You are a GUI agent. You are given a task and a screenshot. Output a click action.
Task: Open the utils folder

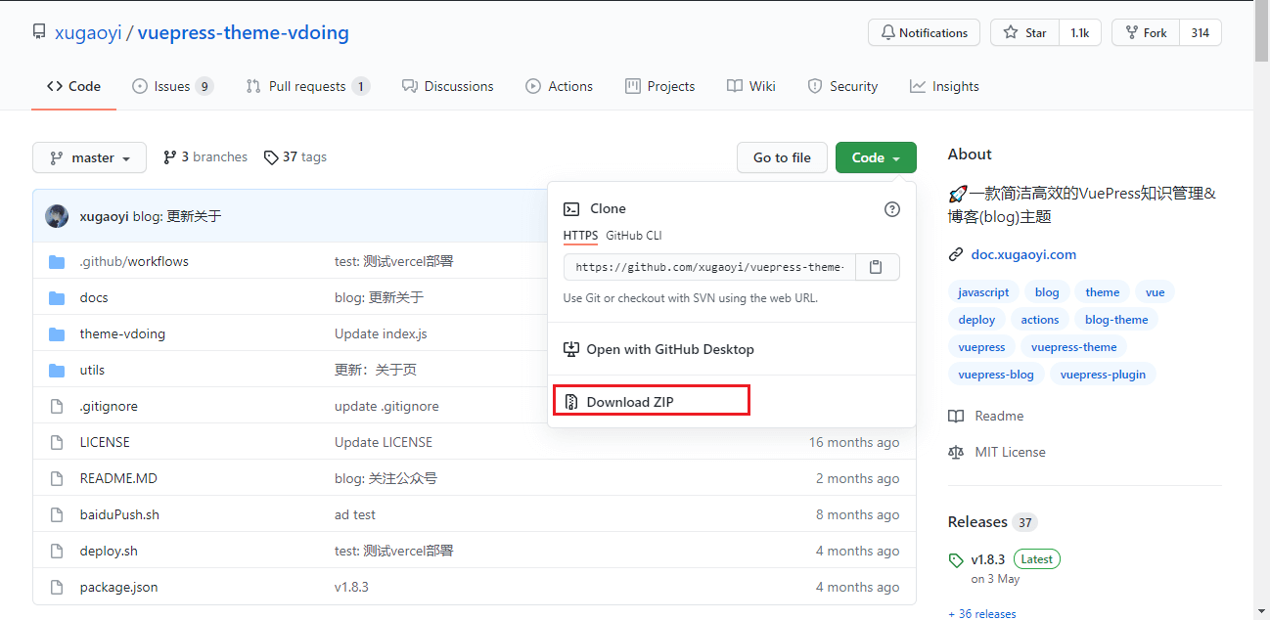pyautogui.click(x=92, y=370)
